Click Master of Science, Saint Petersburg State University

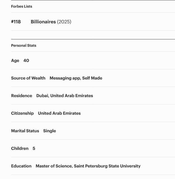88,166
